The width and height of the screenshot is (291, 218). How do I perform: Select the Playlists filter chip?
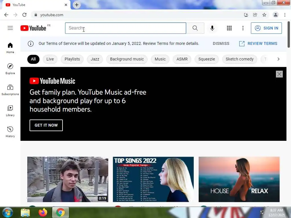tap(72, 59)
